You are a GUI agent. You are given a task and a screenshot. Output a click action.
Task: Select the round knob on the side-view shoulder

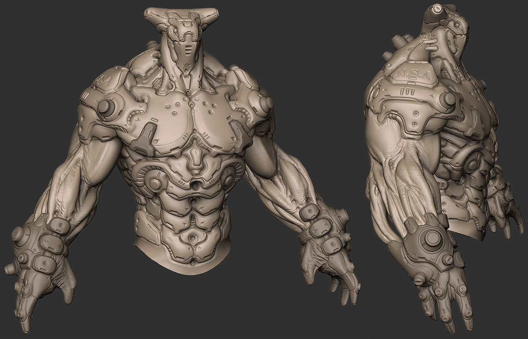pos(447,99)
